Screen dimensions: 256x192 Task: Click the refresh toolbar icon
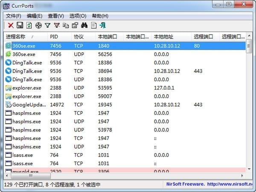pos(29,25)
